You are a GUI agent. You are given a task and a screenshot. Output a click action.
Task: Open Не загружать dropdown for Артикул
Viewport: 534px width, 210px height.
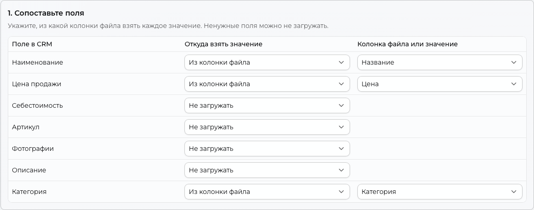(267, 127)
